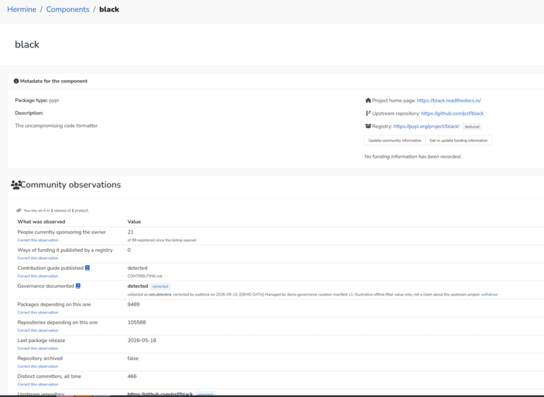The width and height of the screenshot is (544, 397).
Task: Click Get or update funding information
Action: (x=458, y=140)
